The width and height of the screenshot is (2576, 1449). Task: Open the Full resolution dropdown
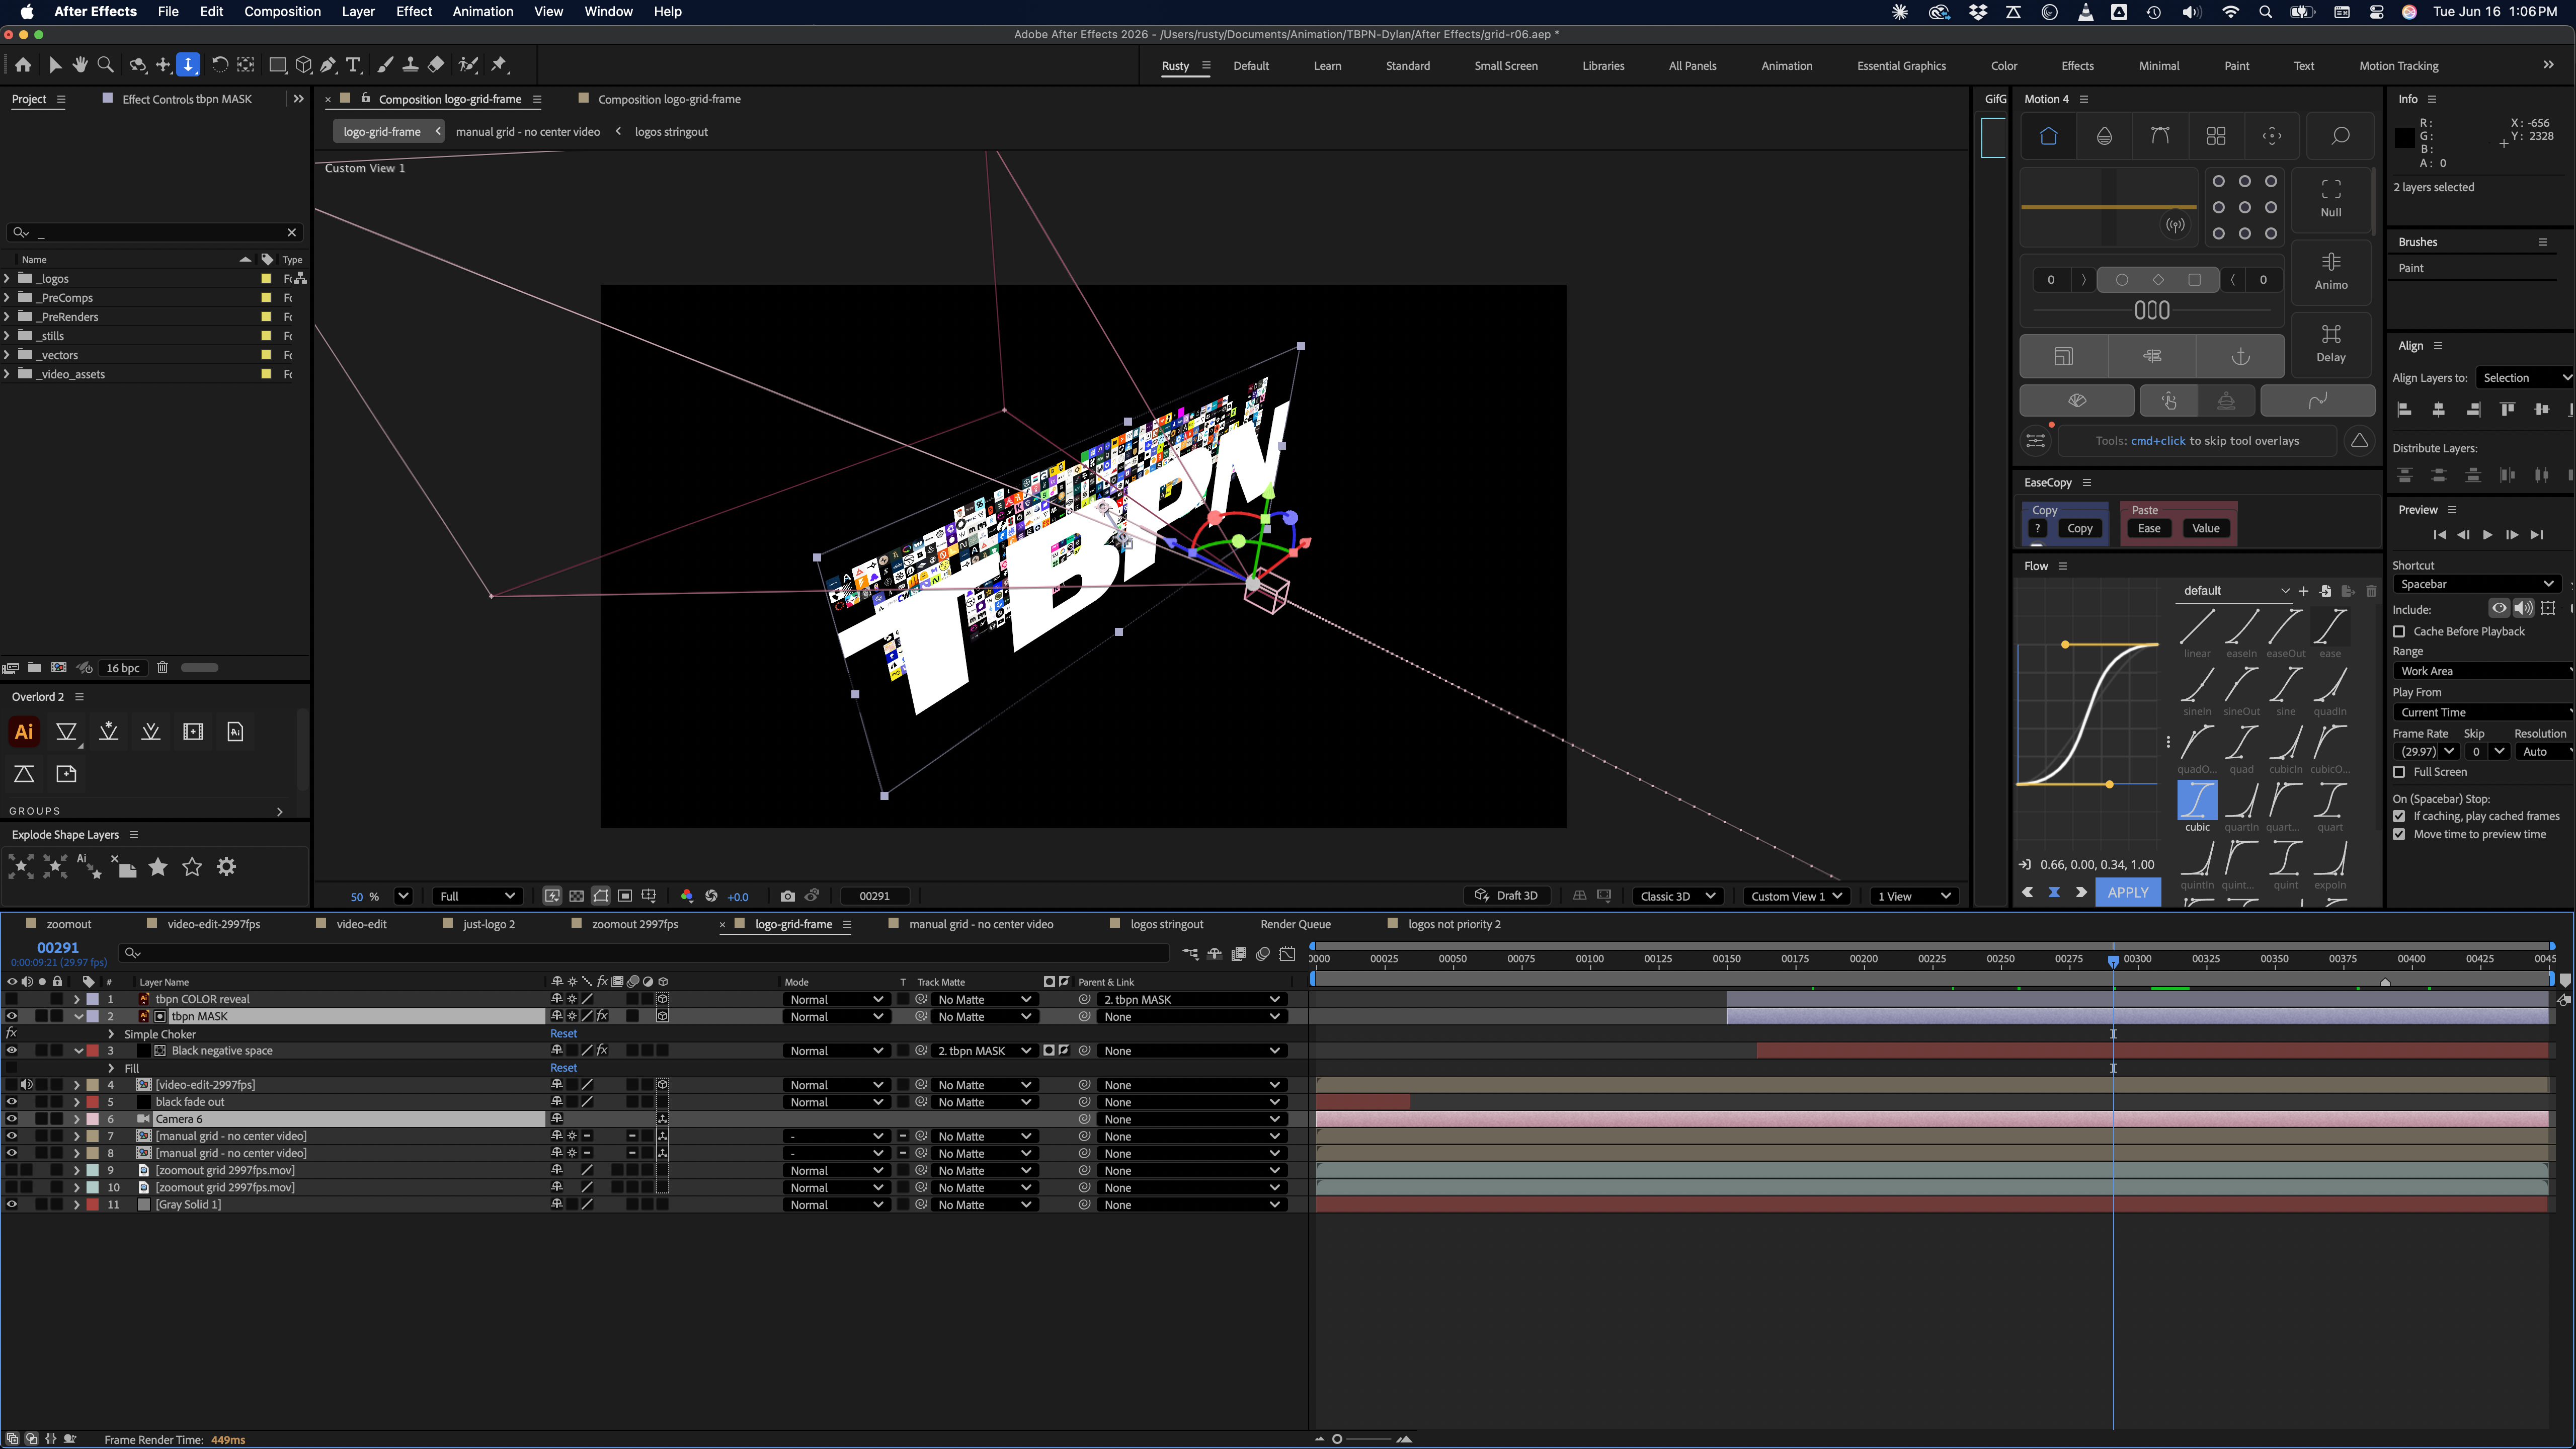[477, 896]
